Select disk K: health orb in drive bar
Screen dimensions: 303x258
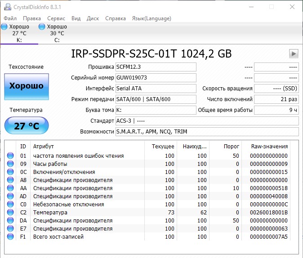pos(4,27)
